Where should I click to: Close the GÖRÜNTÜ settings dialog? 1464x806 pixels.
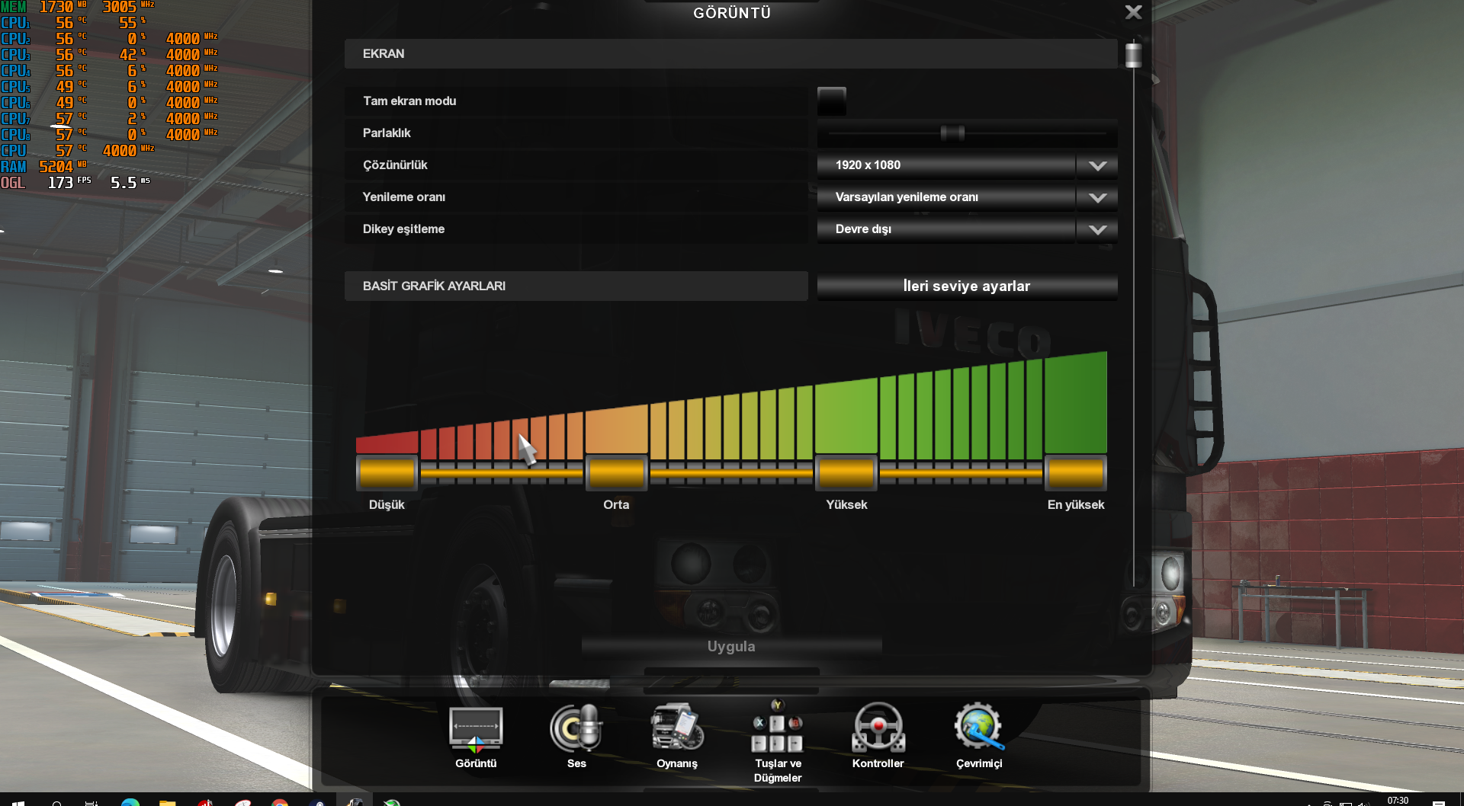tap(1134, 12)
